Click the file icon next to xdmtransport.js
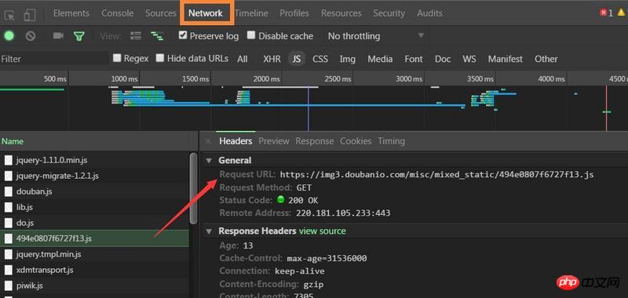 tap(9, 270)
